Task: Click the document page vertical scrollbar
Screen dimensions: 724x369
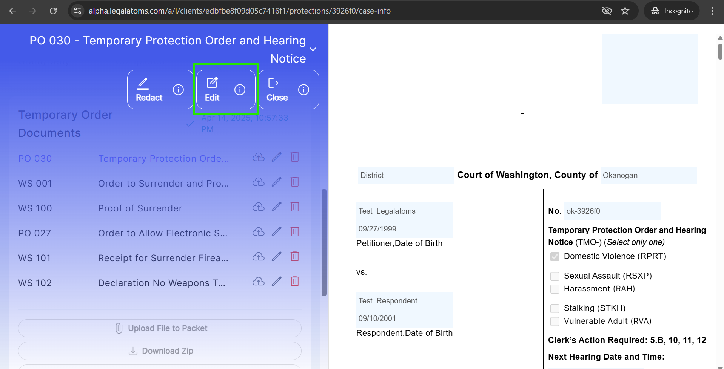Action: tap(720, 51)
